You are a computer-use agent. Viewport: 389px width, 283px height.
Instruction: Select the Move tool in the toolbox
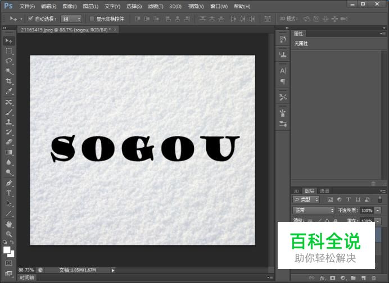9,41
